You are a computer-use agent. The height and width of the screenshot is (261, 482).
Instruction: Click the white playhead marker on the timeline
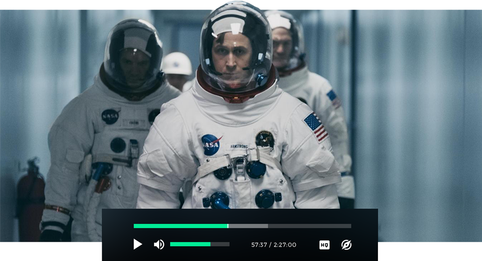228,226
